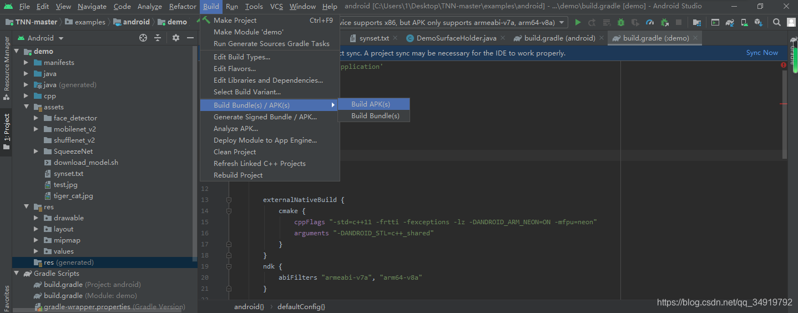Viewport: 798px width, 313px height.
Task: Click fold marker beside externalNativeBuild line
Action: (228, 200)
